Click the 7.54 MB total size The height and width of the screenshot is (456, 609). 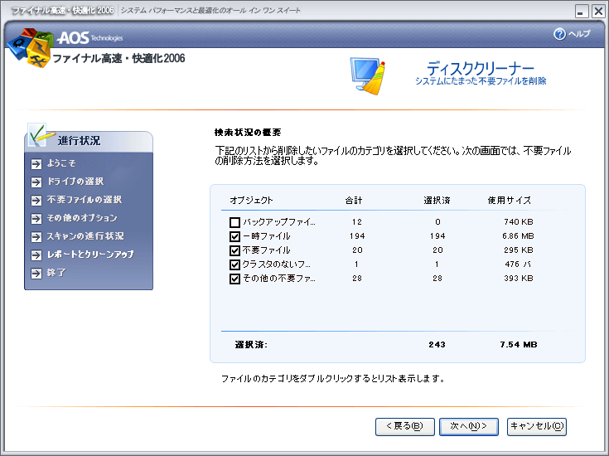(519, 345)
